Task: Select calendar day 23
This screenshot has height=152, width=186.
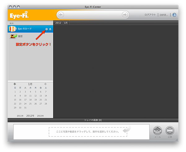Action: (20, 104)
